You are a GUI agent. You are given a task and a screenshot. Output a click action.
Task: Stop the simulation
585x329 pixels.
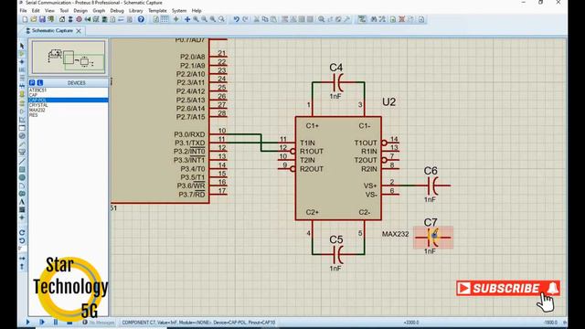[69, 322]
